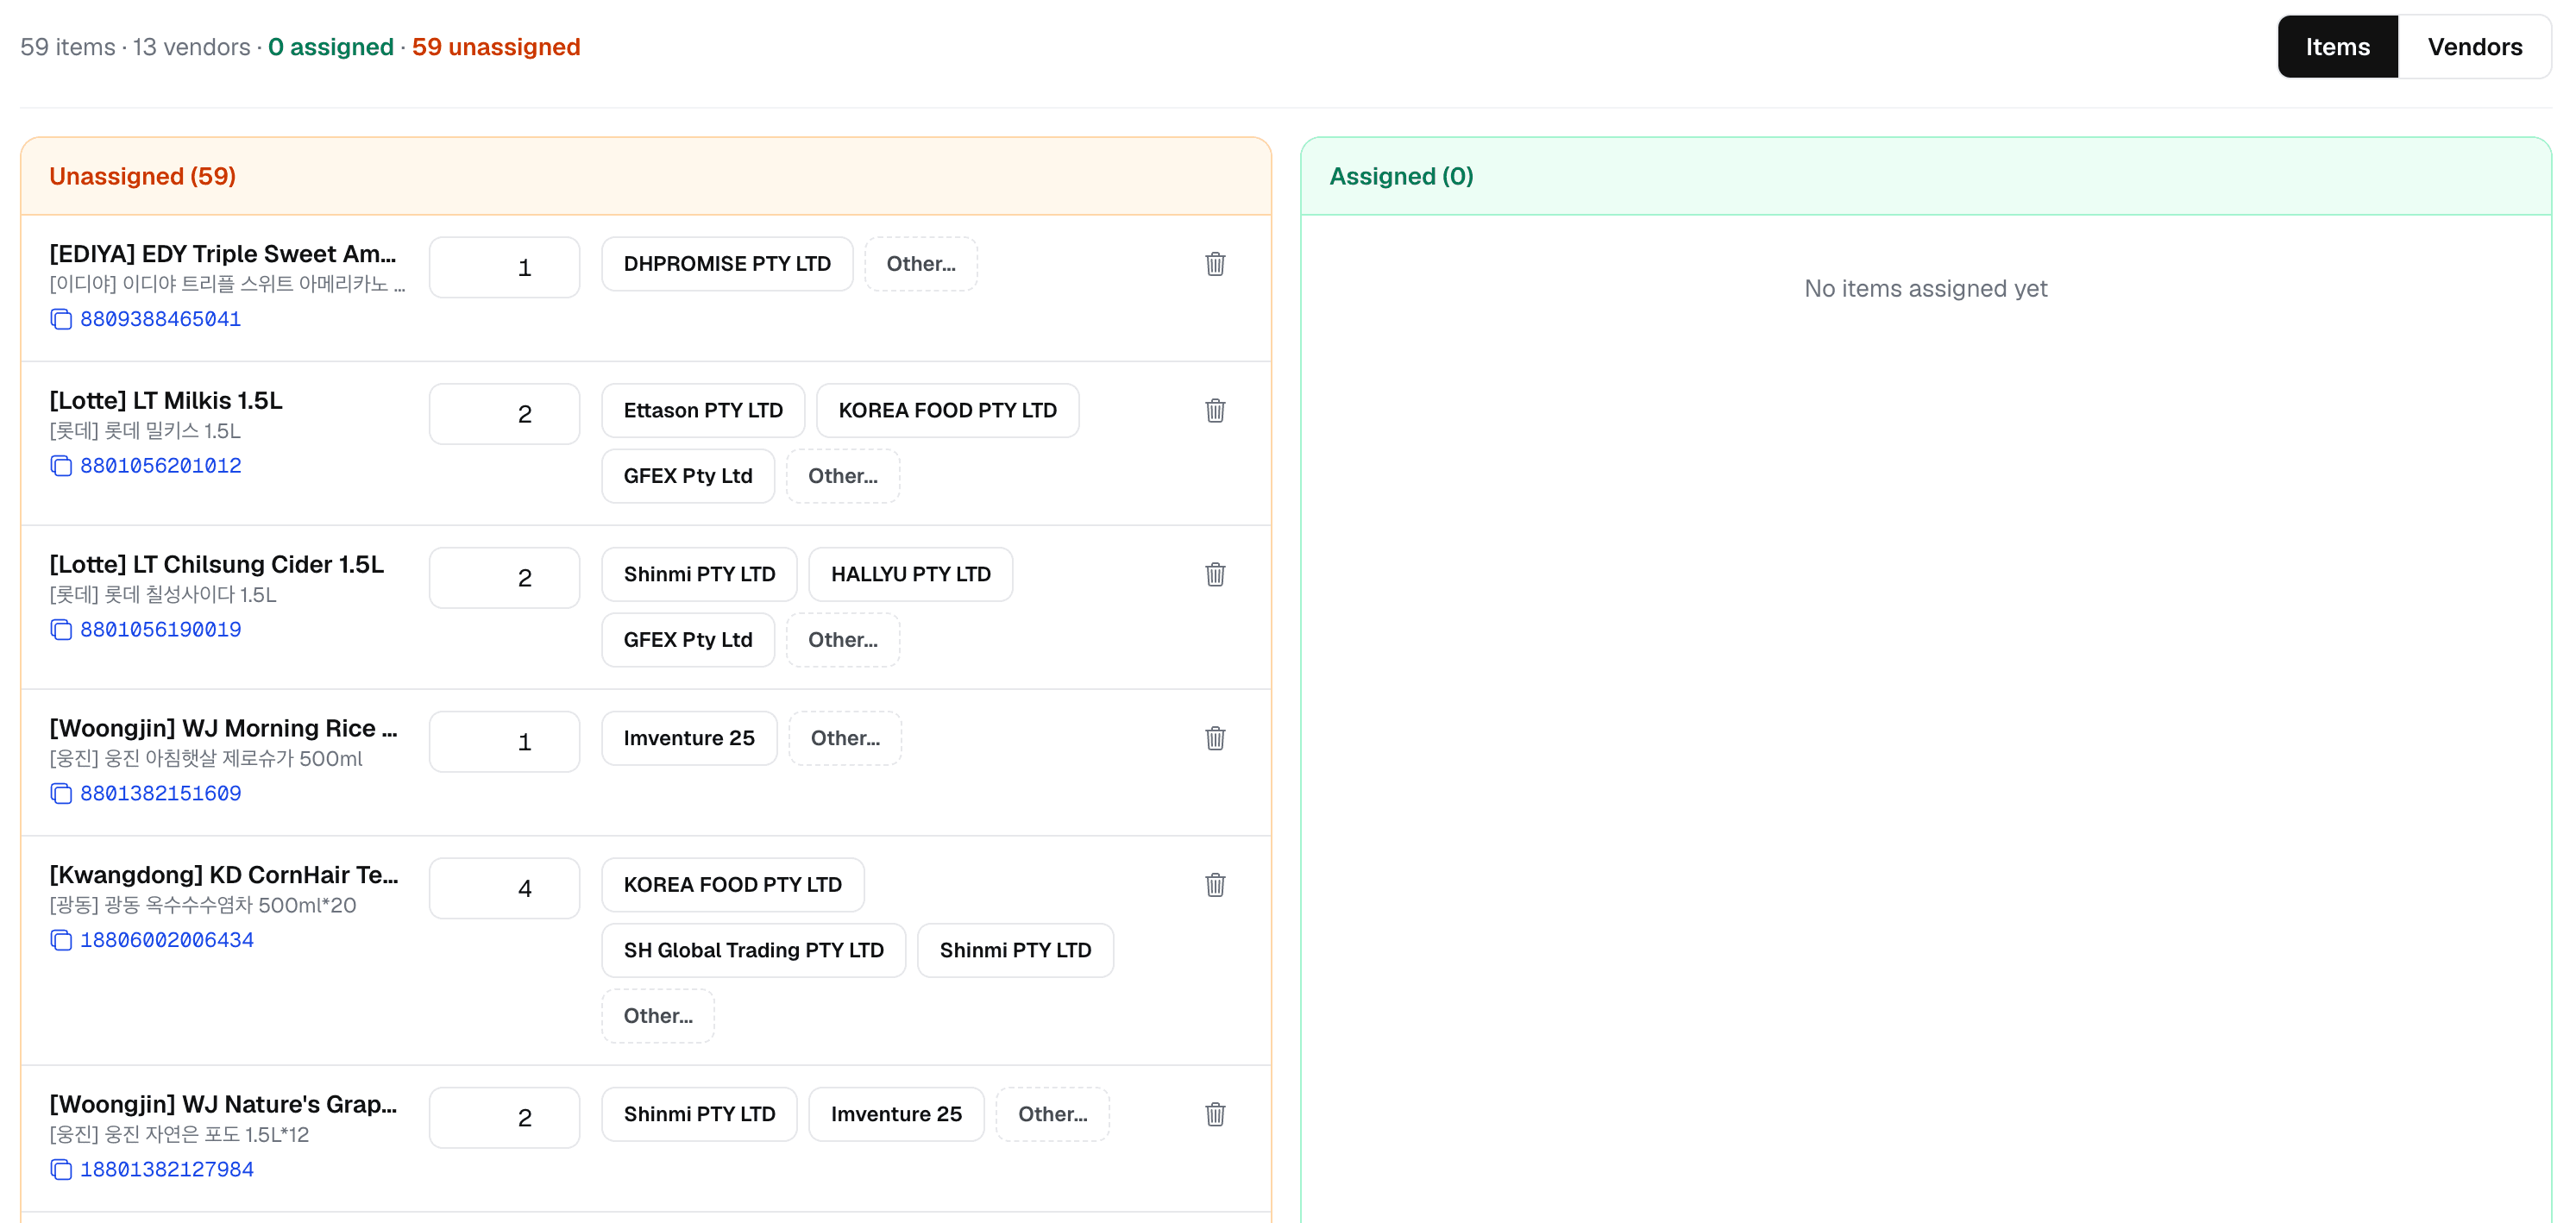Delete the Woongjin Morning Rice item

(1215, 739)
